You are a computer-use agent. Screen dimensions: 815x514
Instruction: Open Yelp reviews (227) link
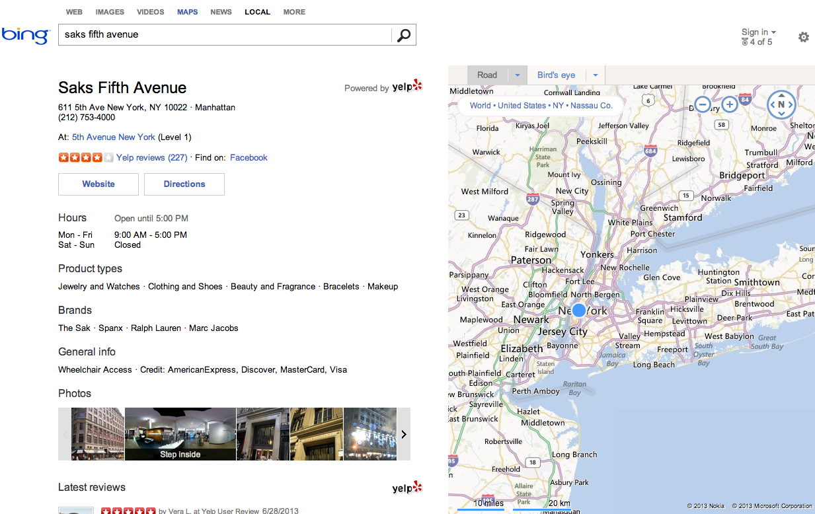[152, 157]
